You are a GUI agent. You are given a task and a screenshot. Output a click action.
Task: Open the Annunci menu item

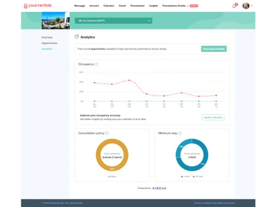(x=94, y=6)
